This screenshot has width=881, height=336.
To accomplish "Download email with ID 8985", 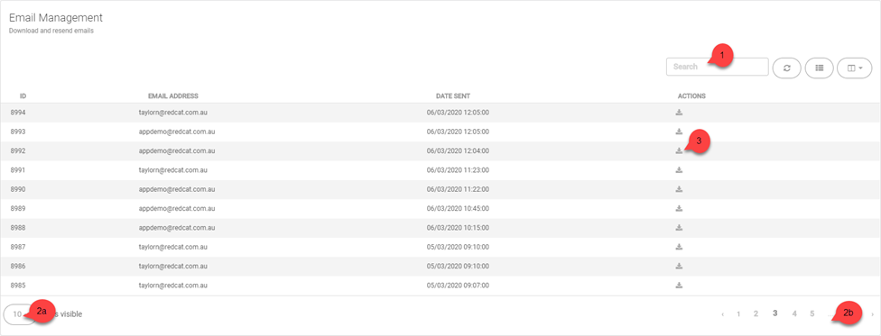I will (679, 285).
